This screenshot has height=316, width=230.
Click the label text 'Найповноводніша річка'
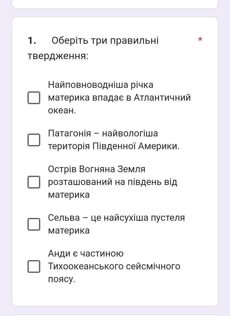pyautogui.click(x=101, y=85)
